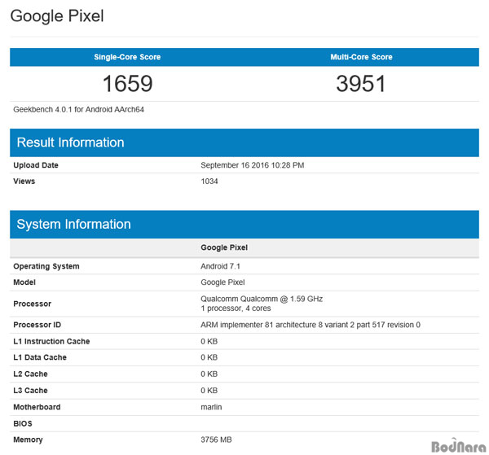
Task: Select the single-core score value 1659
Action: point(128,84)
